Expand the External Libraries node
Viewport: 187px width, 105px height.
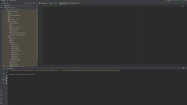[x=4, y=8]
